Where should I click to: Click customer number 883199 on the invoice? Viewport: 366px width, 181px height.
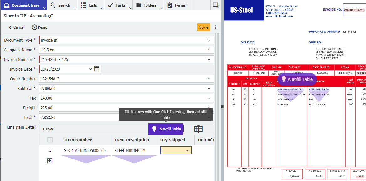click(x=238, y=73)
